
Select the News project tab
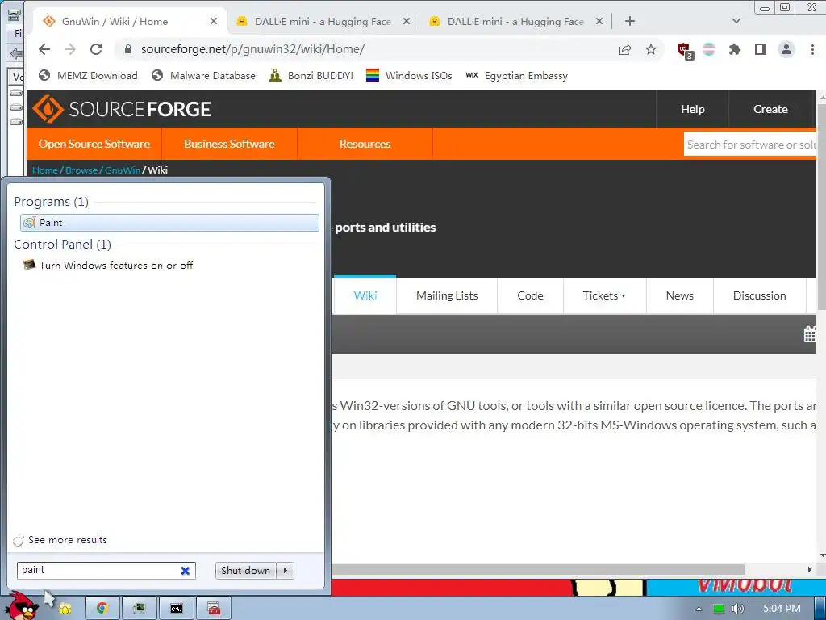(679, 295)
